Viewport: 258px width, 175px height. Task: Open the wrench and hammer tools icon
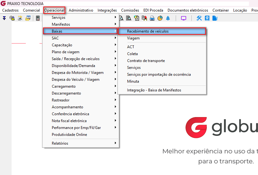pos(199,18)
